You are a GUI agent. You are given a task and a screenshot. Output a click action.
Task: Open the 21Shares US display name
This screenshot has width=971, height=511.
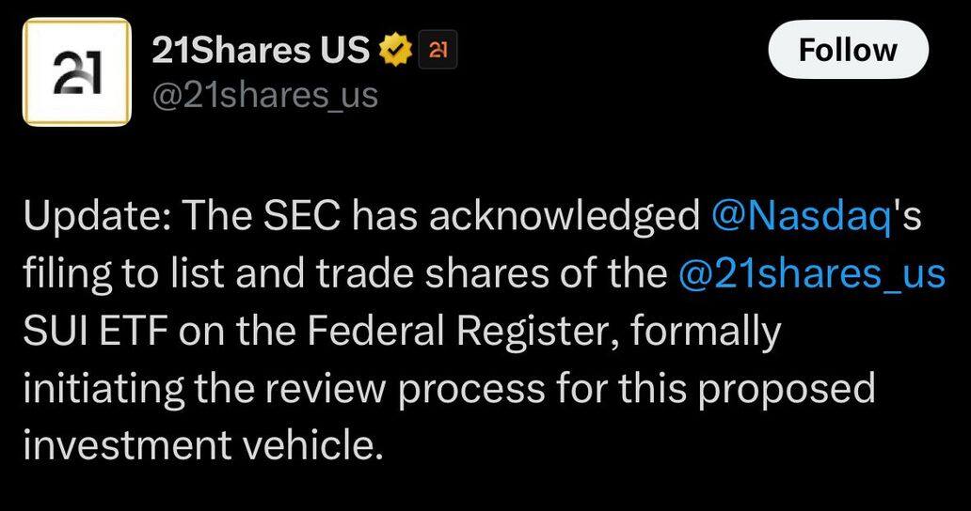(261, 50)
